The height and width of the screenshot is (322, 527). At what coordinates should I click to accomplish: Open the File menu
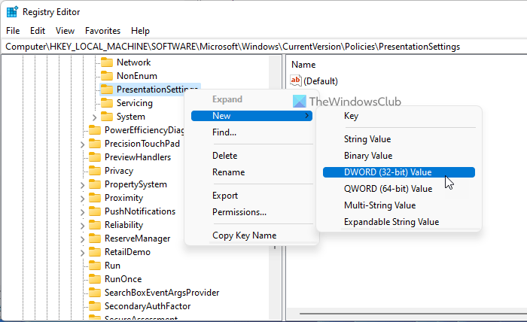point(13,31)
